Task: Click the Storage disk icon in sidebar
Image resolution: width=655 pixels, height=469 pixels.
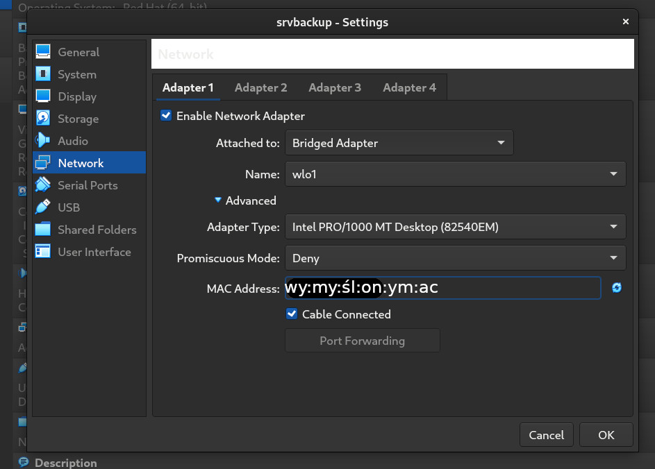Action: (43, 119)
